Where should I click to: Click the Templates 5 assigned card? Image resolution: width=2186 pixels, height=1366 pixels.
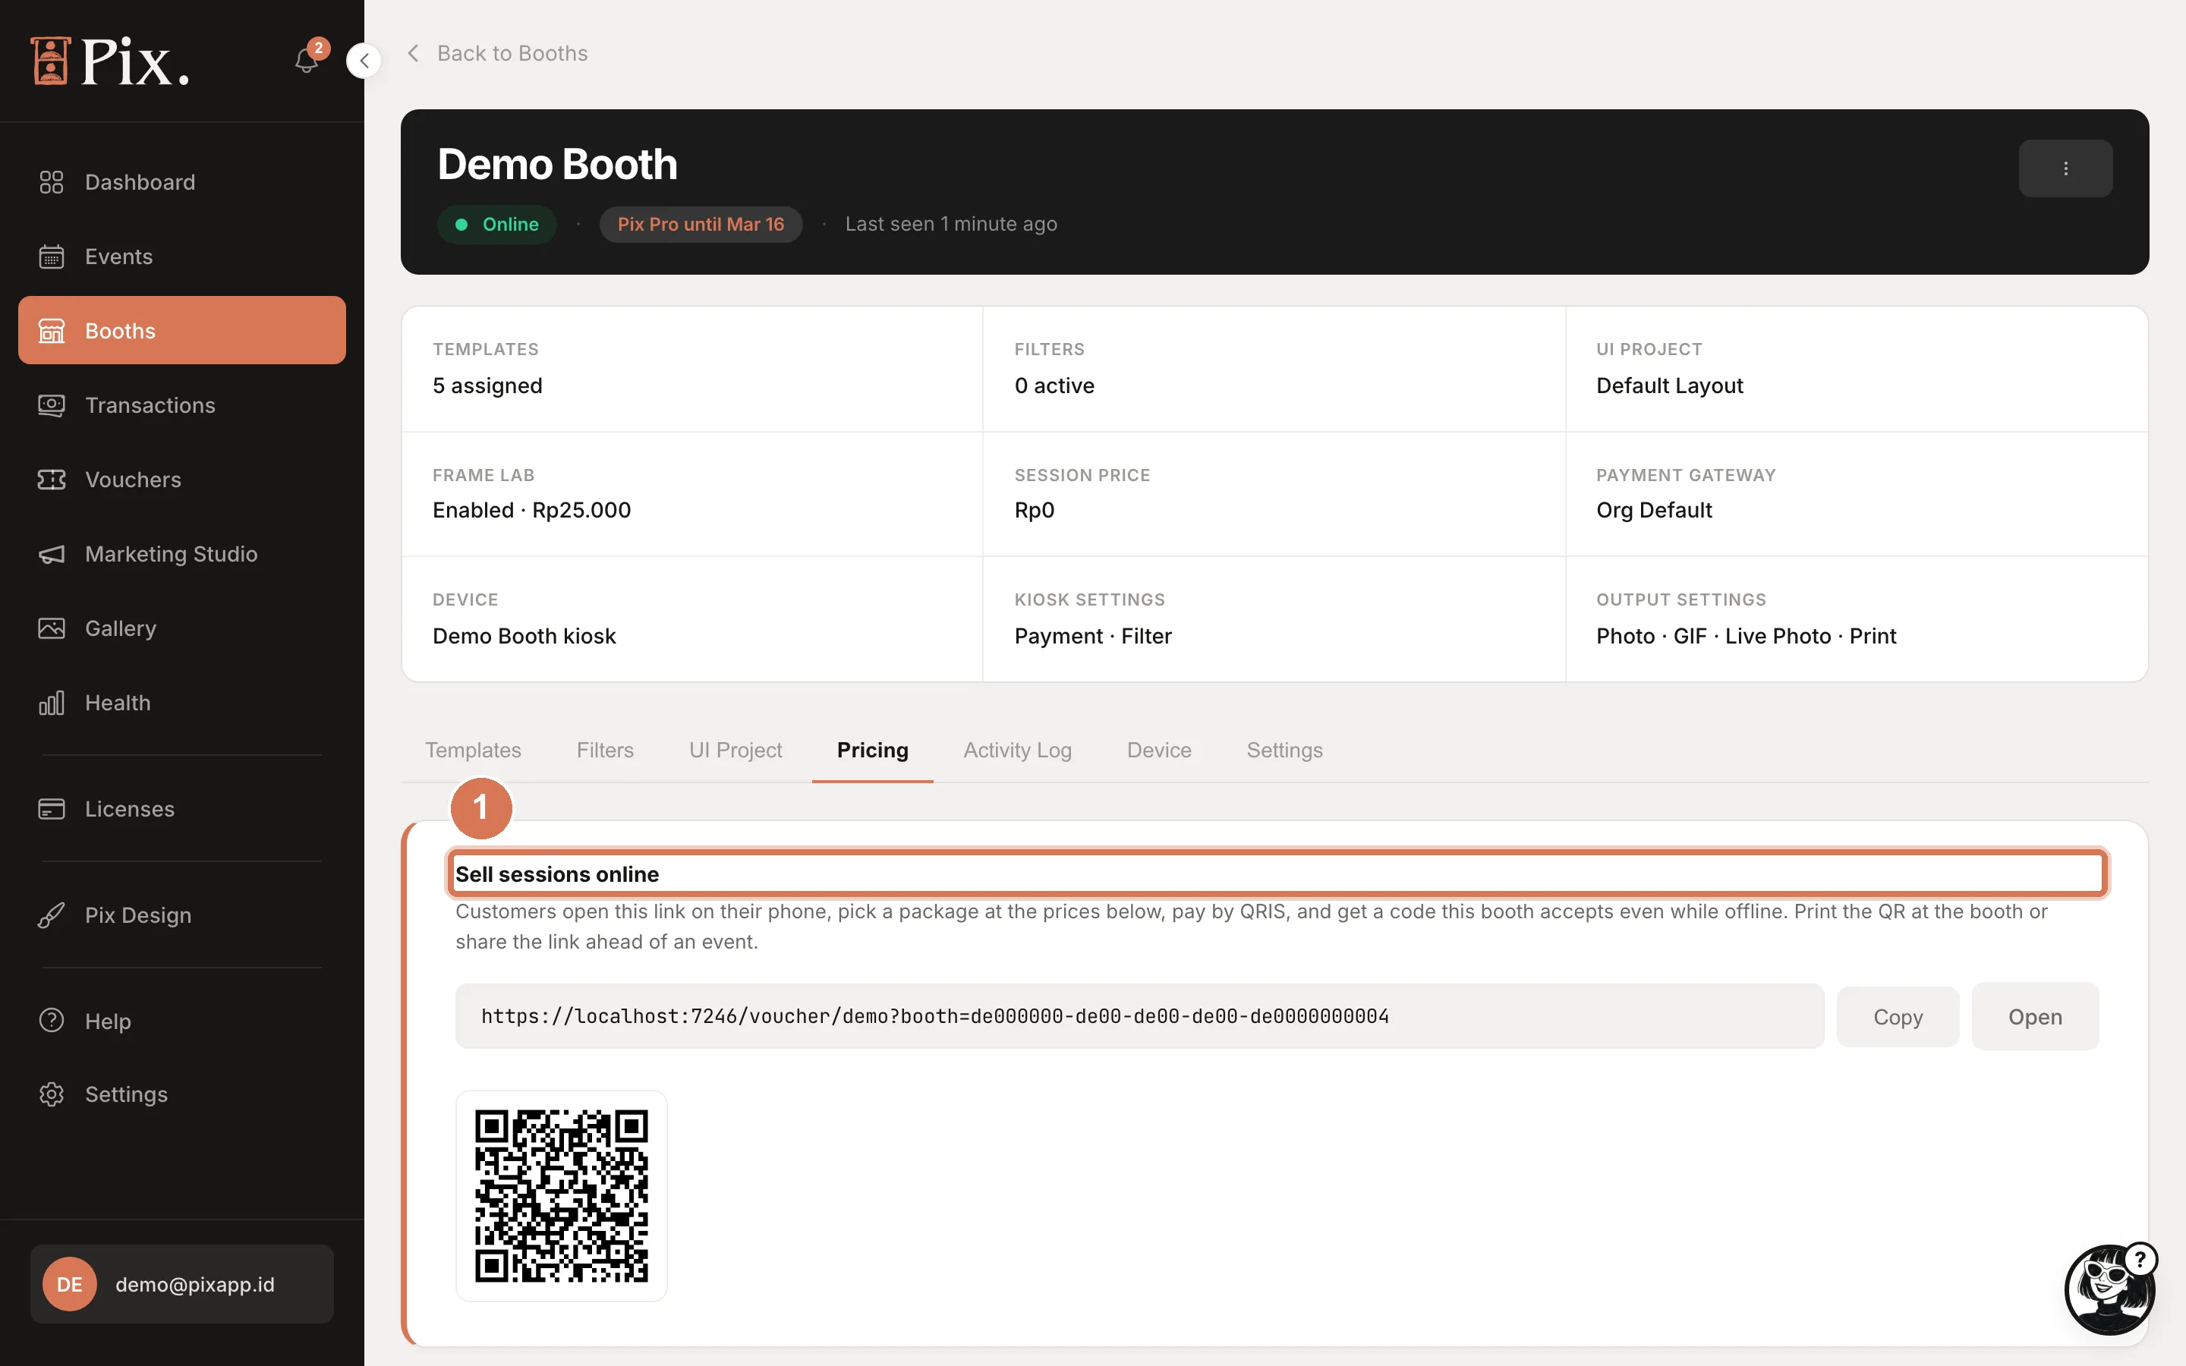point(692,369)
